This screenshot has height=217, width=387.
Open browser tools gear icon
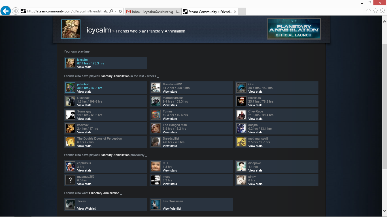(382, 11)
